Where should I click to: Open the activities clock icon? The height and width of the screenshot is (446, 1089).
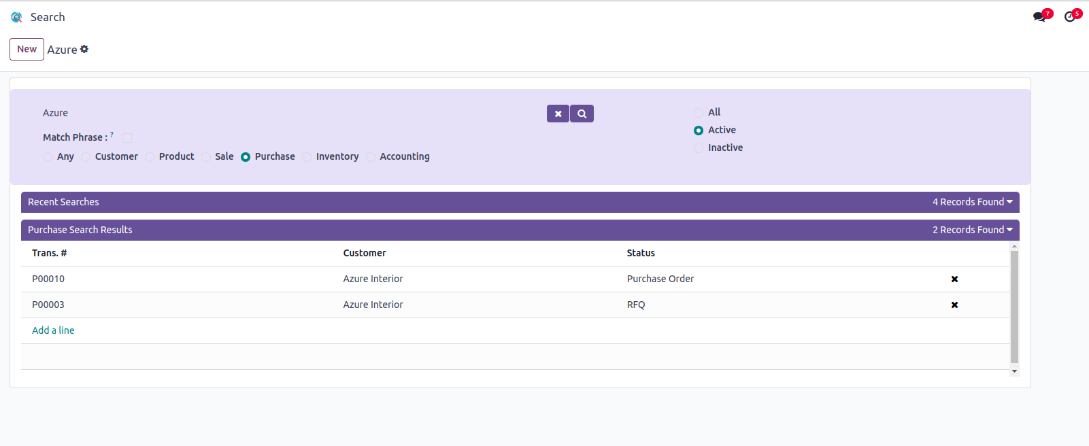1070,17
